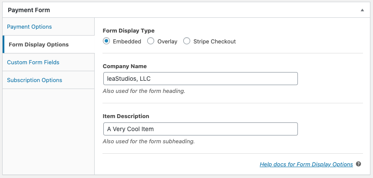Click the Item Description field label
Viewport: 373px width, 178px height.
pos(126,116)
